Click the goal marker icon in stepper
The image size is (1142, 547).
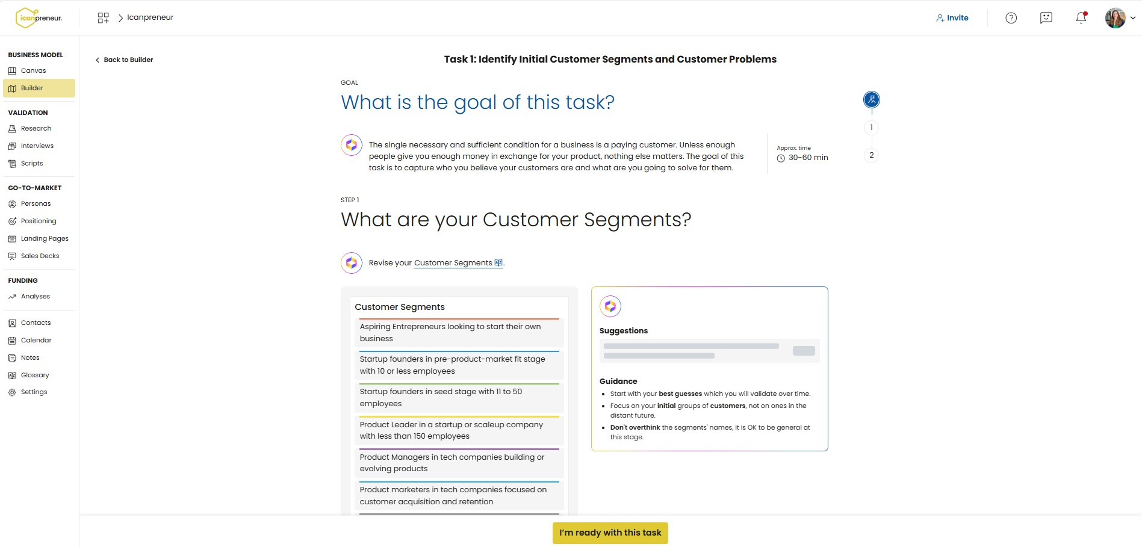click(x=871, y=100)
